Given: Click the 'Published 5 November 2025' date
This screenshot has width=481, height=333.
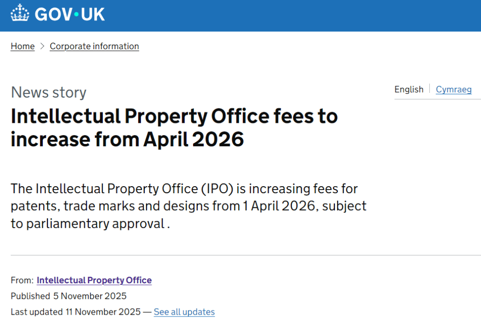Looking at the screenshot, I should coord(69,296).
